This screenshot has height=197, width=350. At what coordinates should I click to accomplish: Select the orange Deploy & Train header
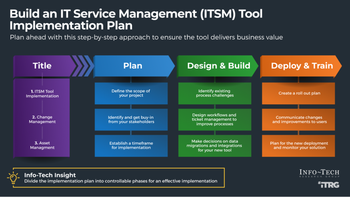coord(301,66)
